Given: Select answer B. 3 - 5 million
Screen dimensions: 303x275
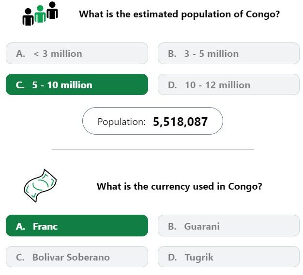Looking at the screenshot, I should [228, 54].
